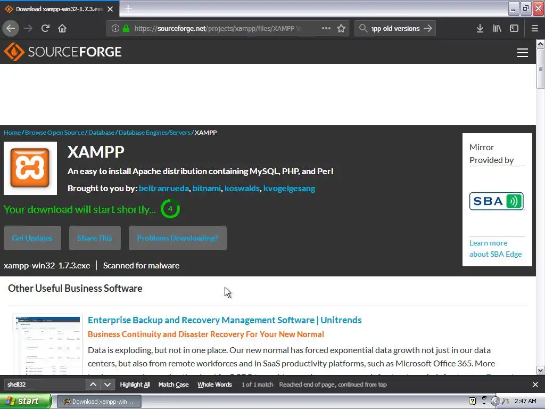Open Database Engines/Servers breadcrumb link
The height and width of the screenshot is (409, 545).
[154, 133]
